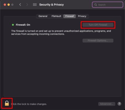Open the Advanced settings button

[107, 104]
